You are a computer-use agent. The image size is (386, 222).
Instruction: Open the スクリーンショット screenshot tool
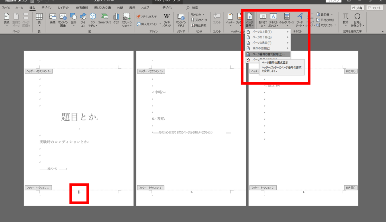pyautogui.click(x=126, y=20)
